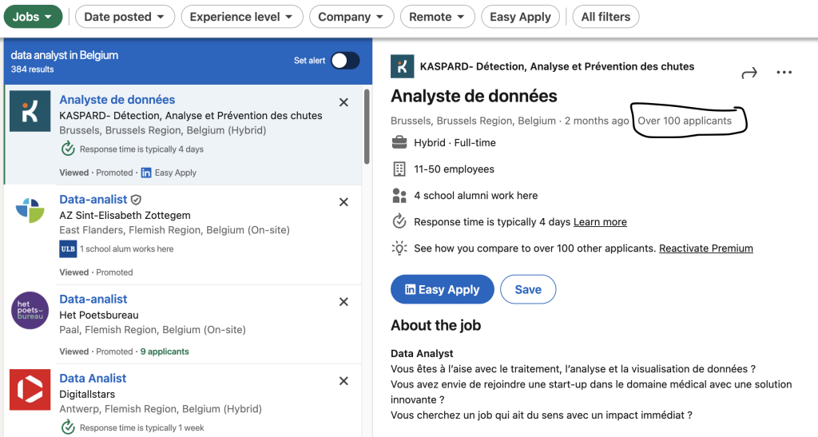
Task: Click the About the job heading
Action: [435, 325]
